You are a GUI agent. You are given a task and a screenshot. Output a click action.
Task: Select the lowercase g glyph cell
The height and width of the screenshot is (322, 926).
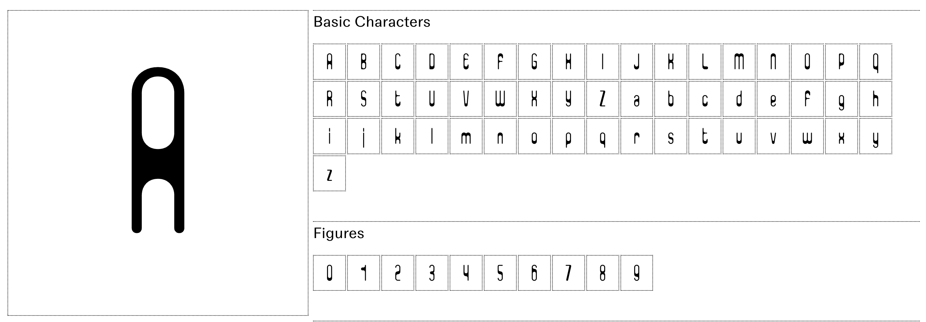coord(841,99)
